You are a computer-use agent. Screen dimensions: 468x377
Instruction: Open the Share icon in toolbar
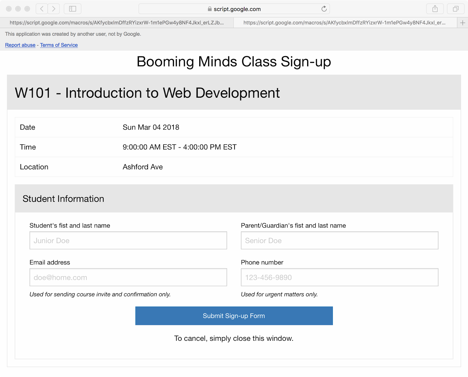pyautogui.click(x=435, y=9)
